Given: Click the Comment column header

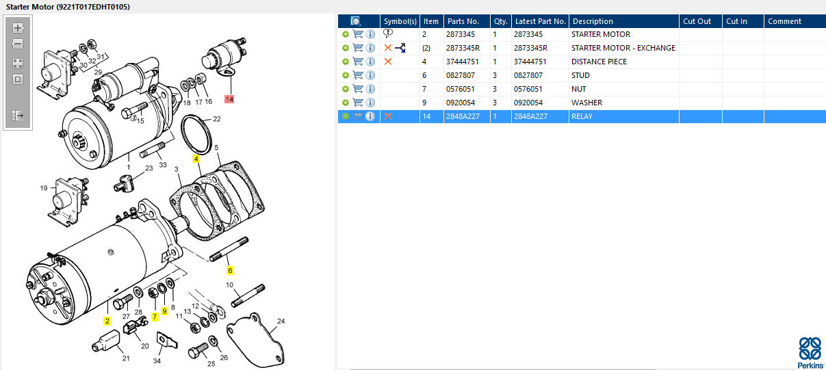Looking at the screenshot, I should (795, 21).
